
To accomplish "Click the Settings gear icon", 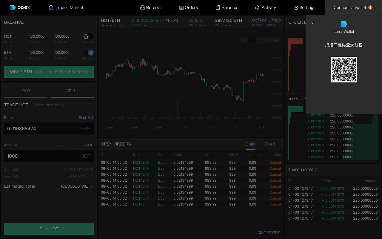I will [x=296, y=7].
